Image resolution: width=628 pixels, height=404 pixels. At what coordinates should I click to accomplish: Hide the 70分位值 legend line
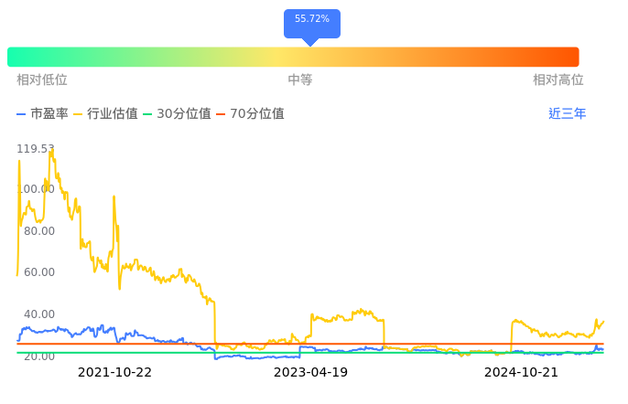click(x=250, y=114)
